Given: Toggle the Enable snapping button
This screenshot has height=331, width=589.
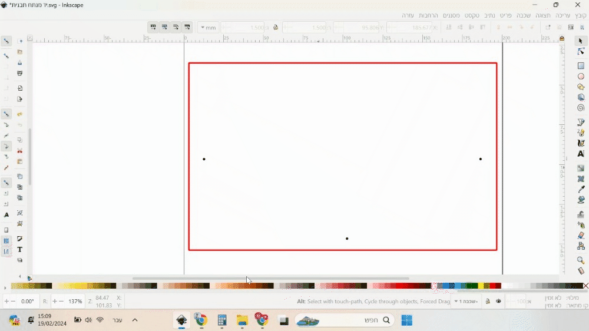Looking at the screenshot, I should 6,41.
